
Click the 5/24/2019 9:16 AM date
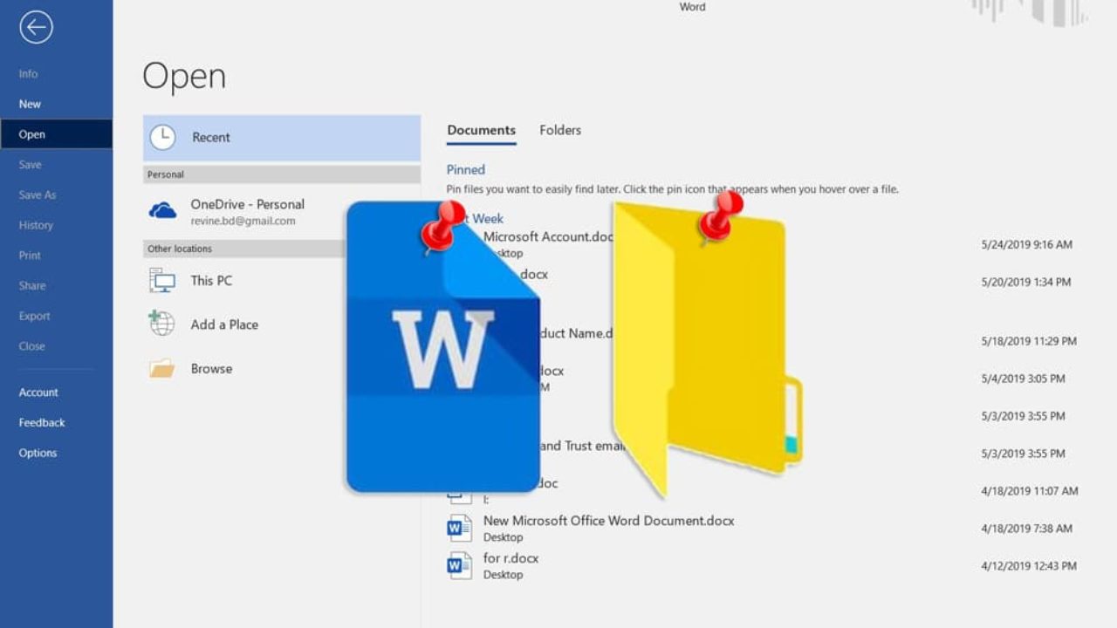pyautogui.click(x=1026, y=245)
